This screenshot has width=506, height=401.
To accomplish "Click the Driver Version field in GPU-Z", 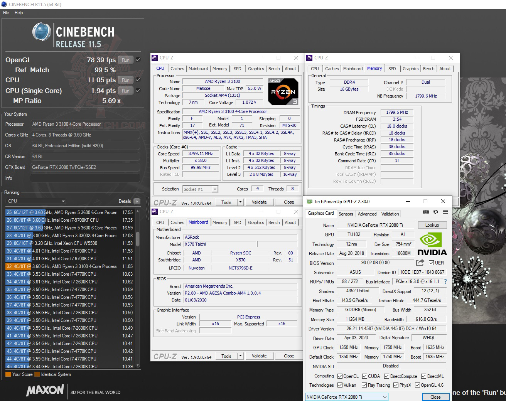I will click(x=391, y=329).
